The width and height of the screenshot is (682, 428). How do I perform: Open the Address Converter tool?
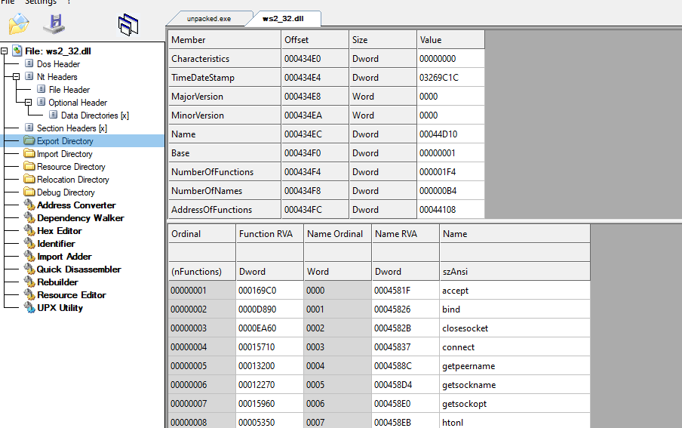(76, 205)
